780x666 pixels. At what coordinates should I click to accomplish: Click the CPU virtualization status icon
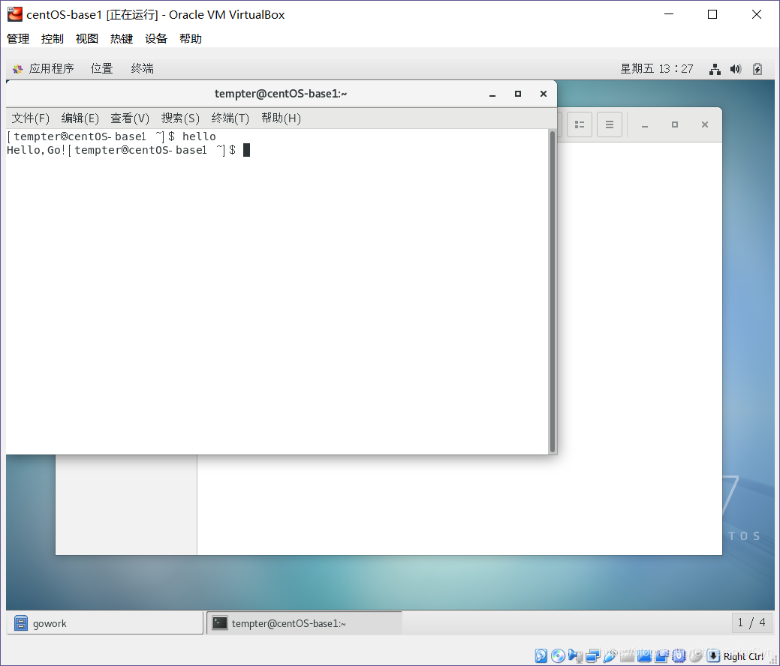(x=679, y=656)
